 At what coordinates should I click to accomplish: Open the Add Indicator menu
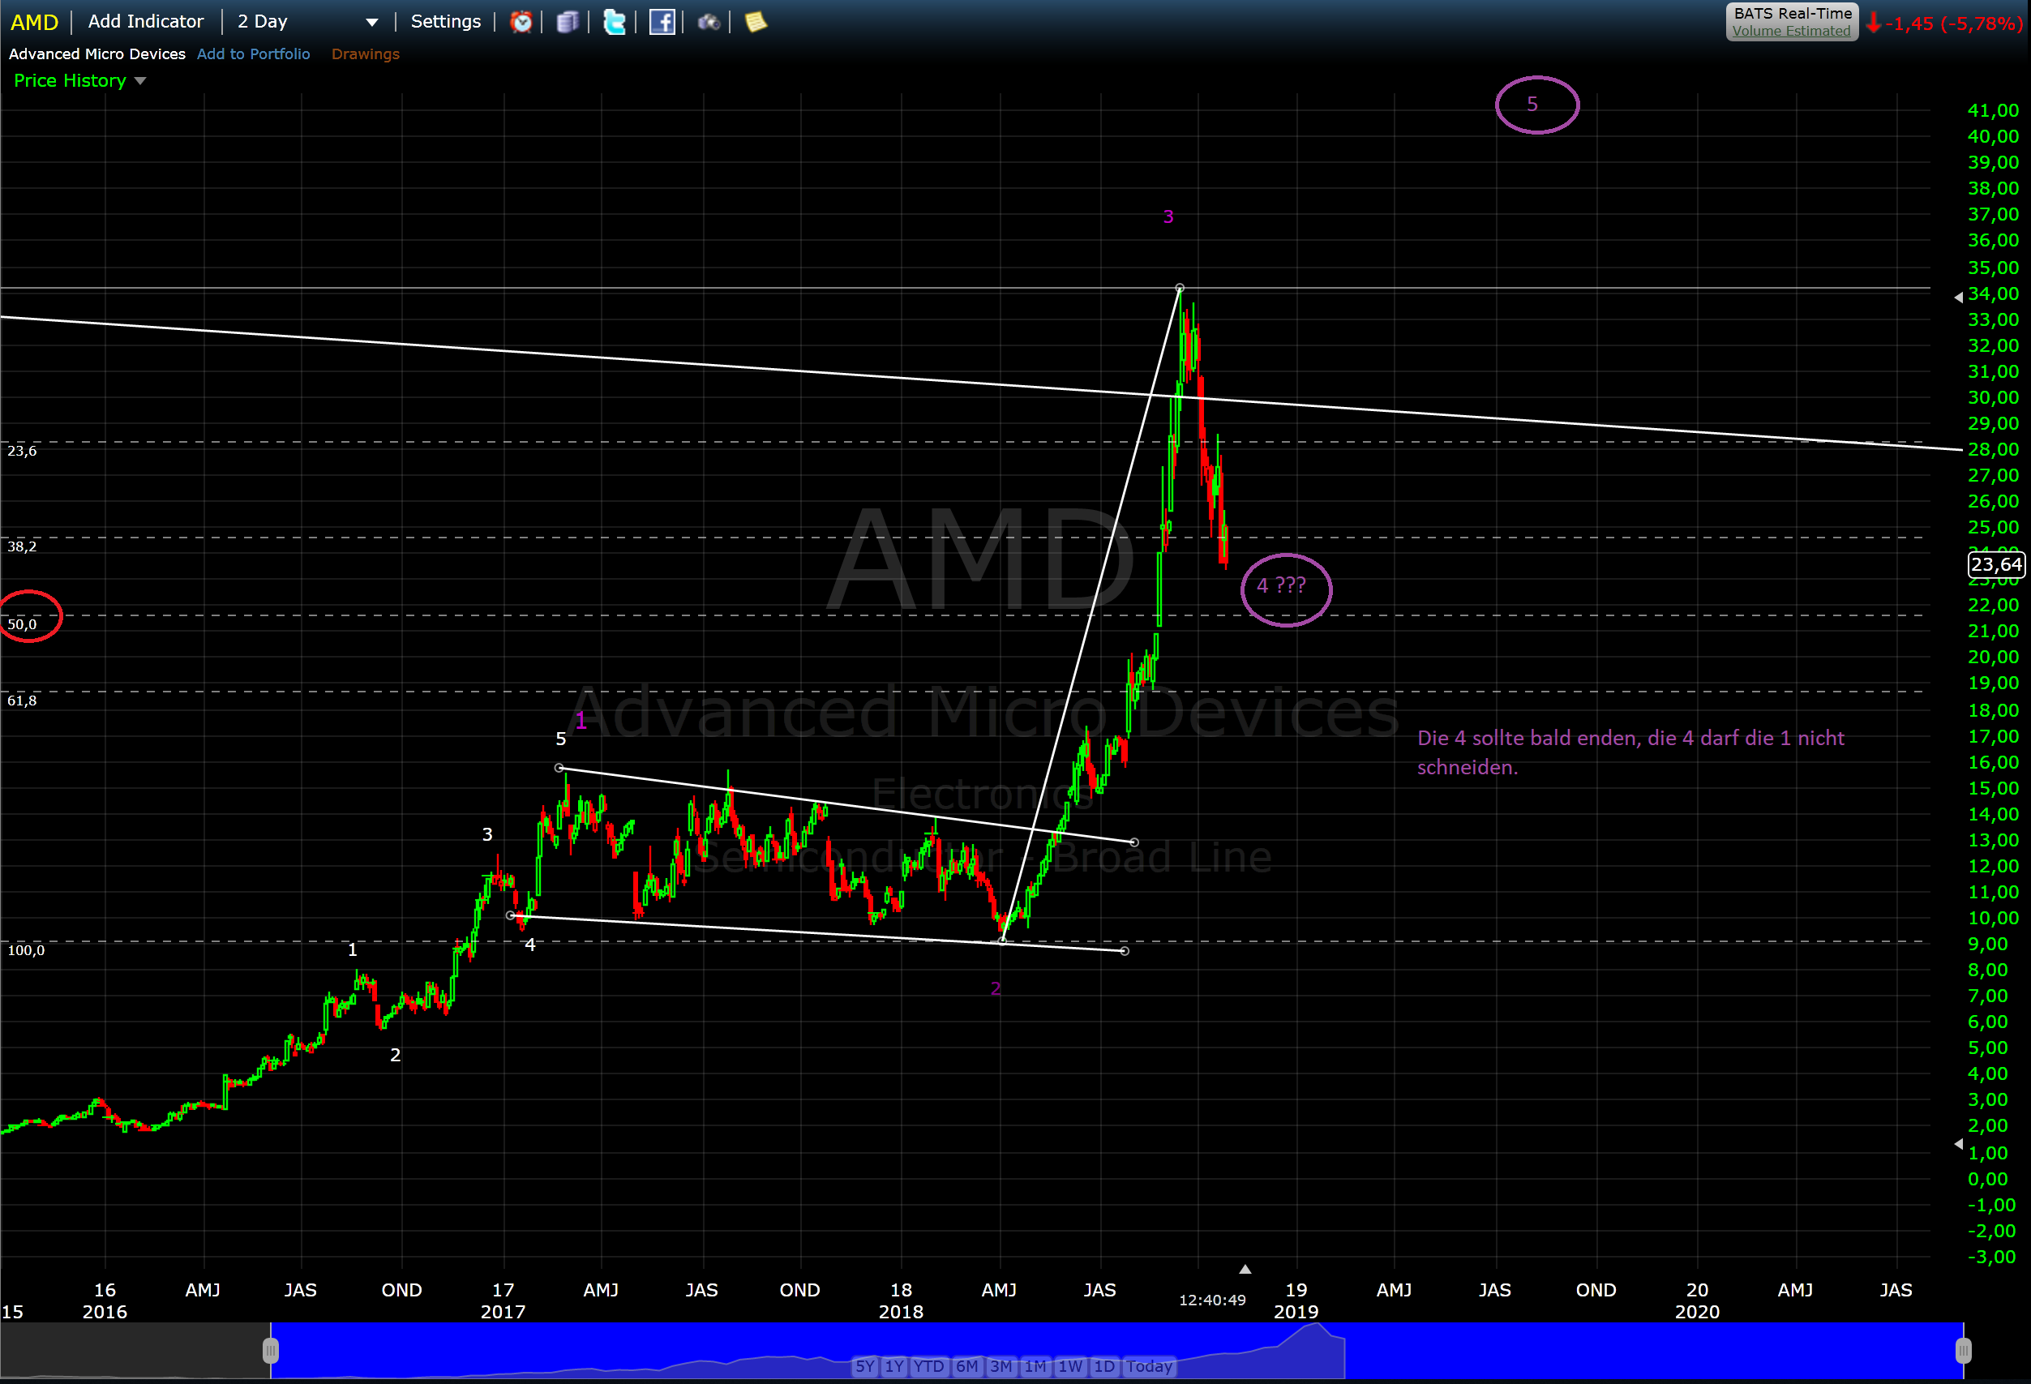point(145,22)
